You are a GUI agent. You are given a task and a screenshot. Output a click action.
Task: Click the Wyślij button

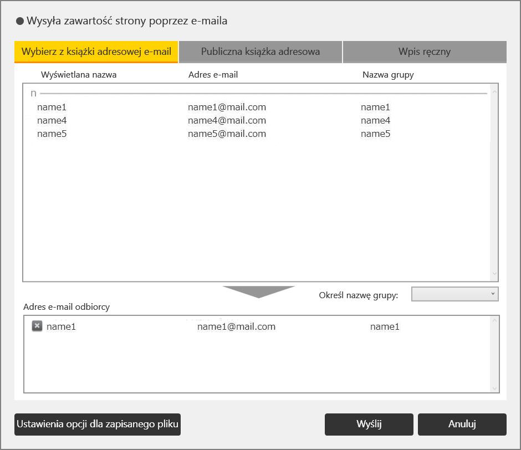(x=369, y=424)
